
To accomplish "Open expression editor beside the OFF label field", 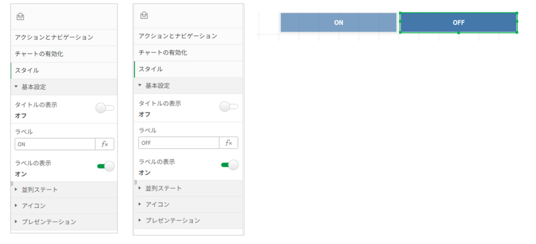I will pos(228,143).
